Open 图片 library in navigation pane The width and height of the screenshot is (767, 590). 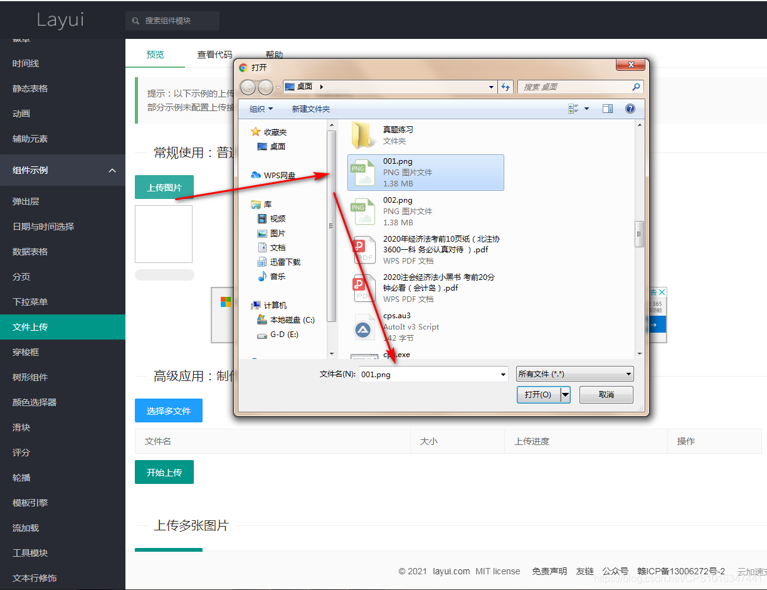coord(272,233)
